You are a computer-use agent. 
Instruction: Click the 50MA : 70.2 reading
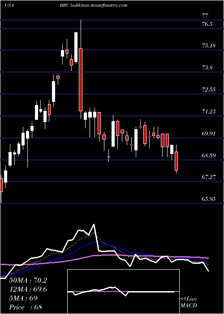28,280
